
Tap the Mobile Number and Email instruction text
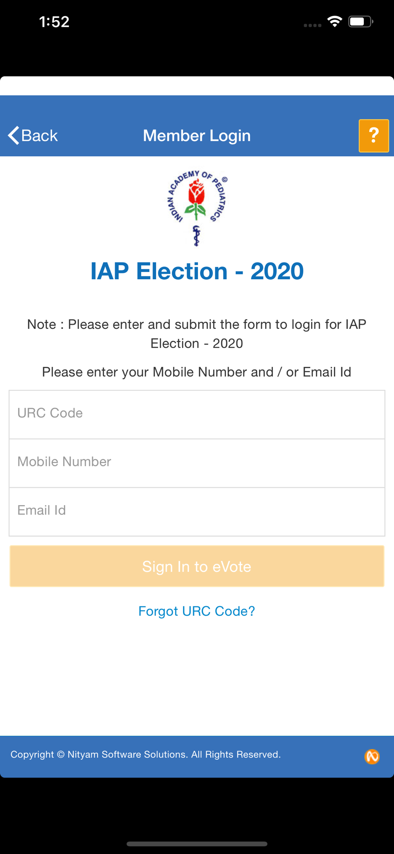[x=197, y=372]
